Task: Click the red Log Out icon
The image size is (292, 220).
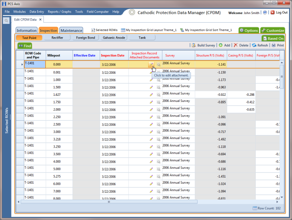Action: pyautogui.click(x=272, y=12)
